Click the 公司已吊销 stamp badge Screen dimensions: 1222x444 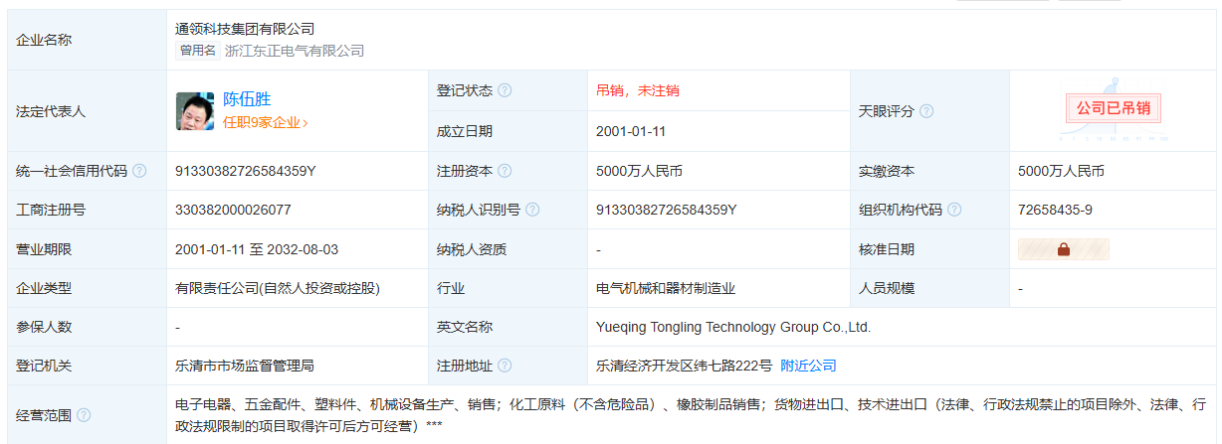tap(1114, 108)
